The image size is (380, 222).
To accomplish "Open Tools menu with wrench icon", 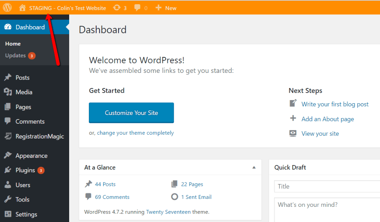I will click(x=22, y=200).
